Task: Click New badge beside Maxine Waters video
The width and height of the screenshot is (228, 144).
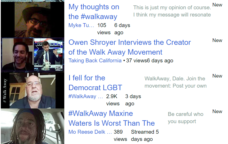Action: tap(217, 111)
